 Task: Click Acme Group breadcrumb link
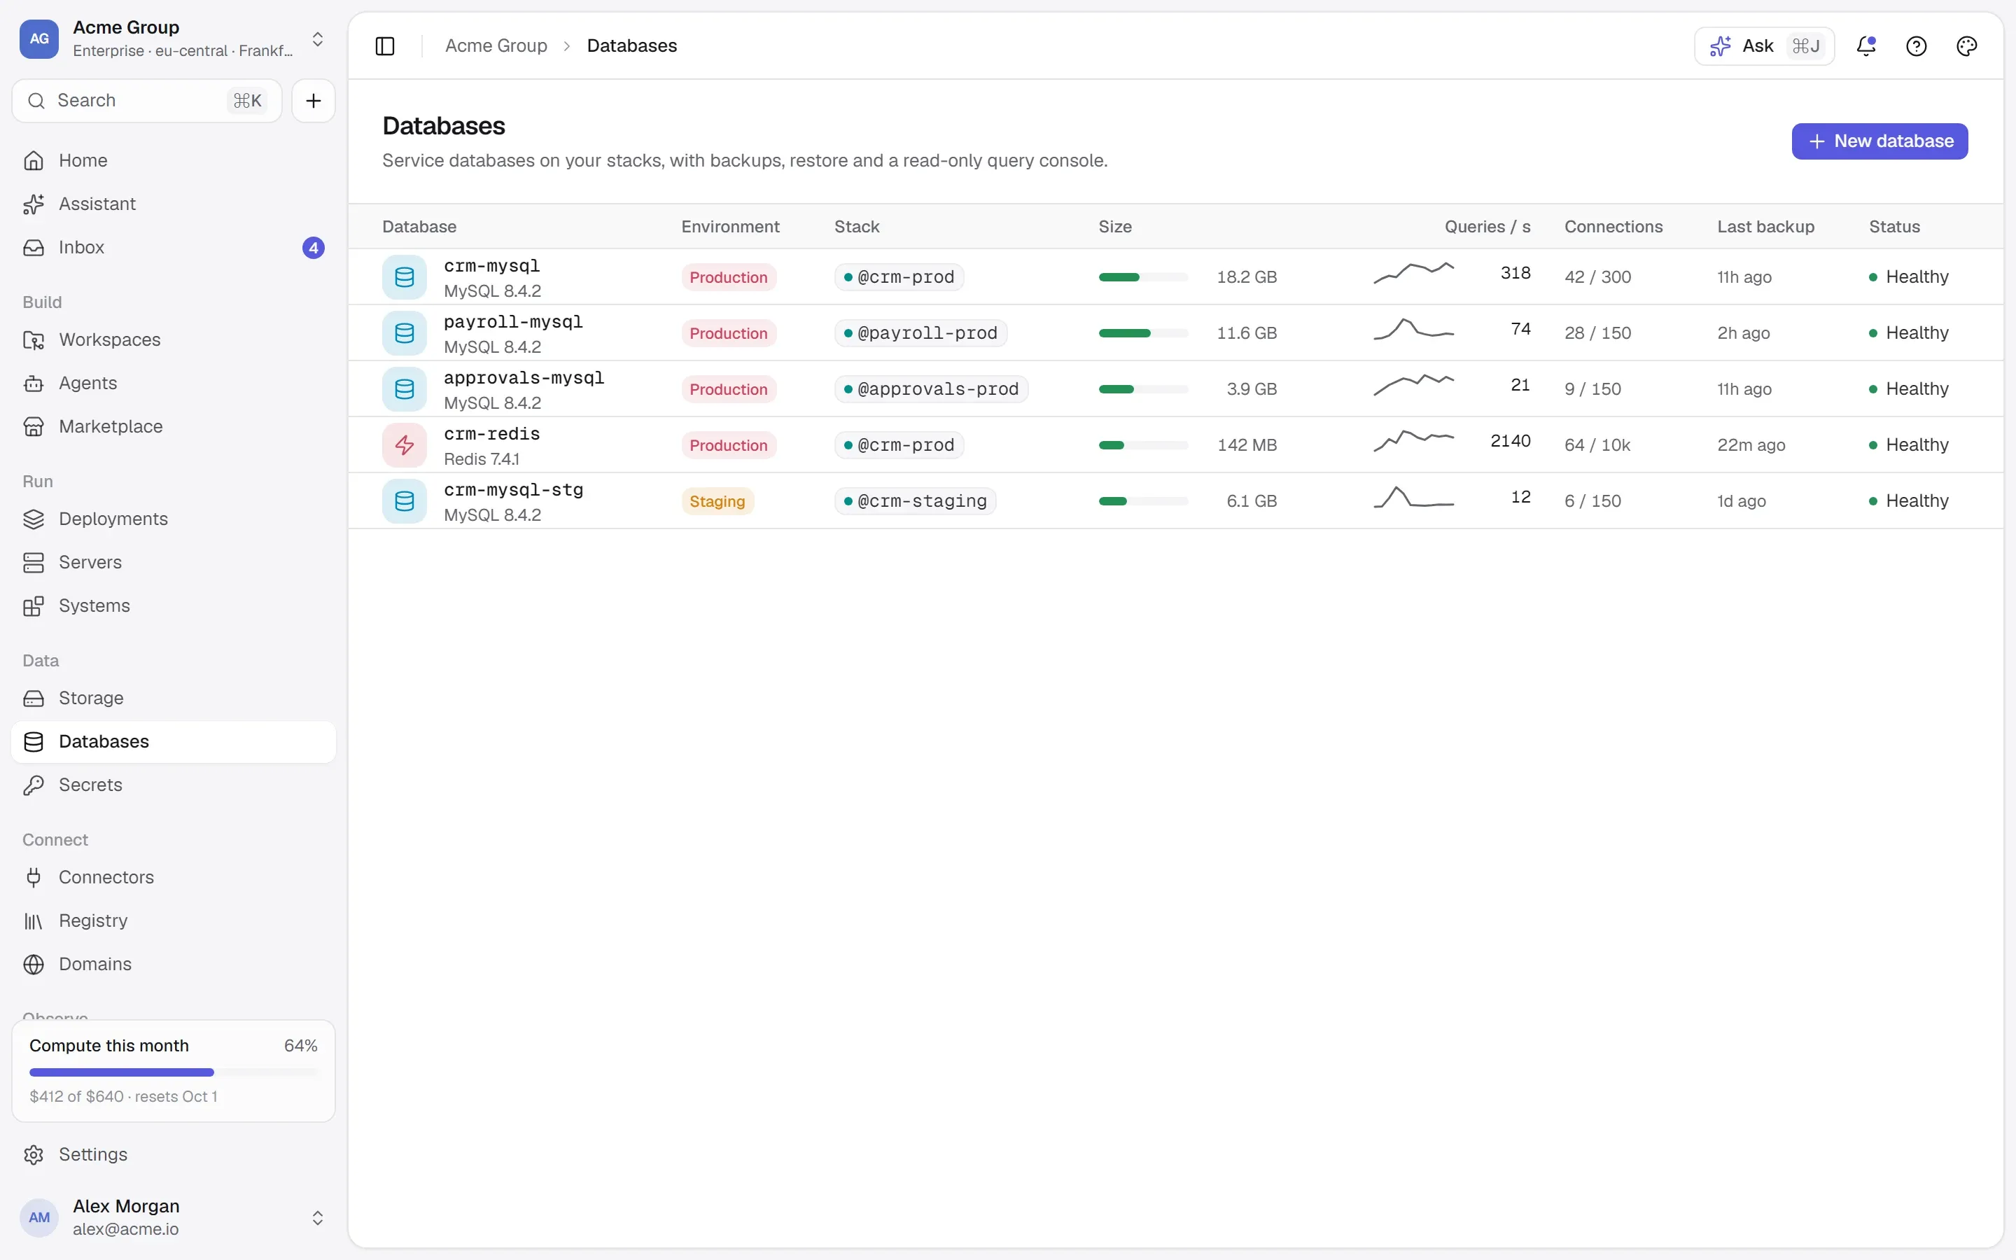(x=496, y=45)
